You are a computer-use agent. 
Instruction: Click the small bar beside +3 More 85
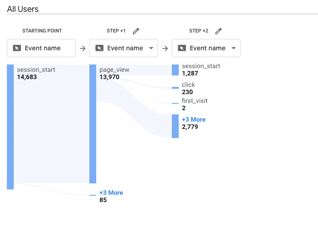point(93,195)
